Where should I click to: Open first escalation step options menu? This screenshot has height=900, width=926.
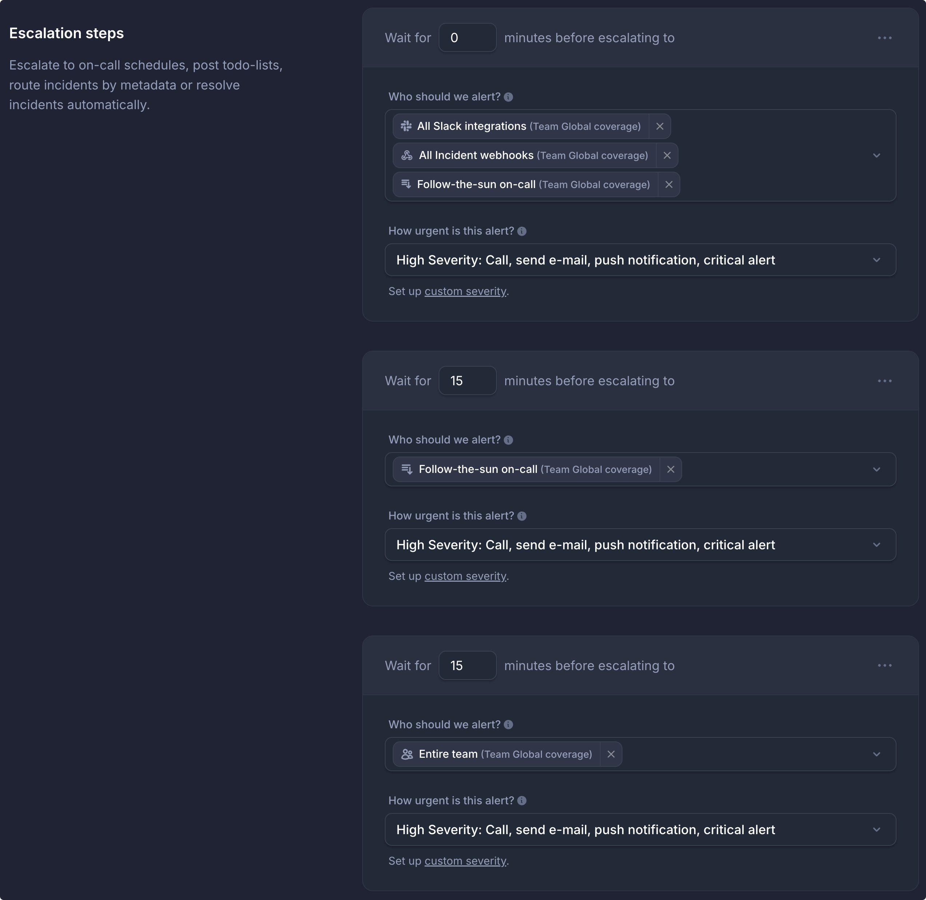pyautogui.click(x=885, y=38)
